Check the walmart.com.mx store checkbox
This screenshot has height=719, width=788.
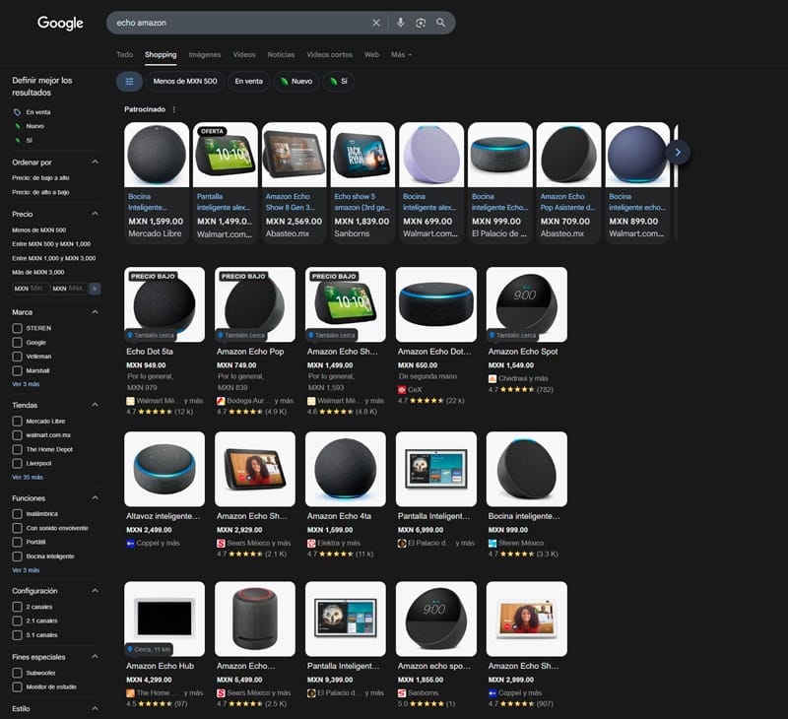pyautogui.click(x=17, y=435)
